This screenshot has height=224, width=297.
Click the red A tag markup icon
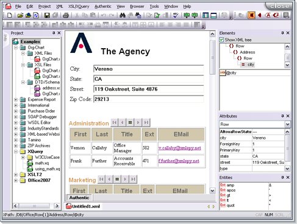tap(268, 15)
